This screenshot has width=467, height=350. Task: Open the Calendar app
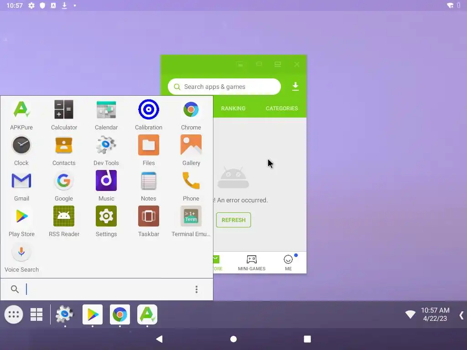106,115
